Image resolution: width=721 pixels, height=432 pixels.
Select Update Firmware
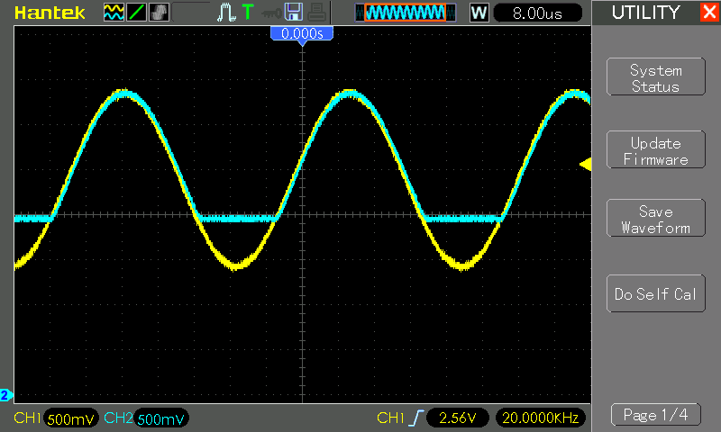coord(656,149)
